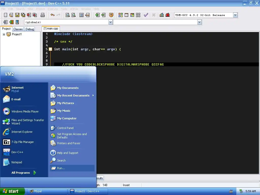Viewport: 260px width, 195px height.
Task: Open My Documents in Start menu
Action: [72, 88]
